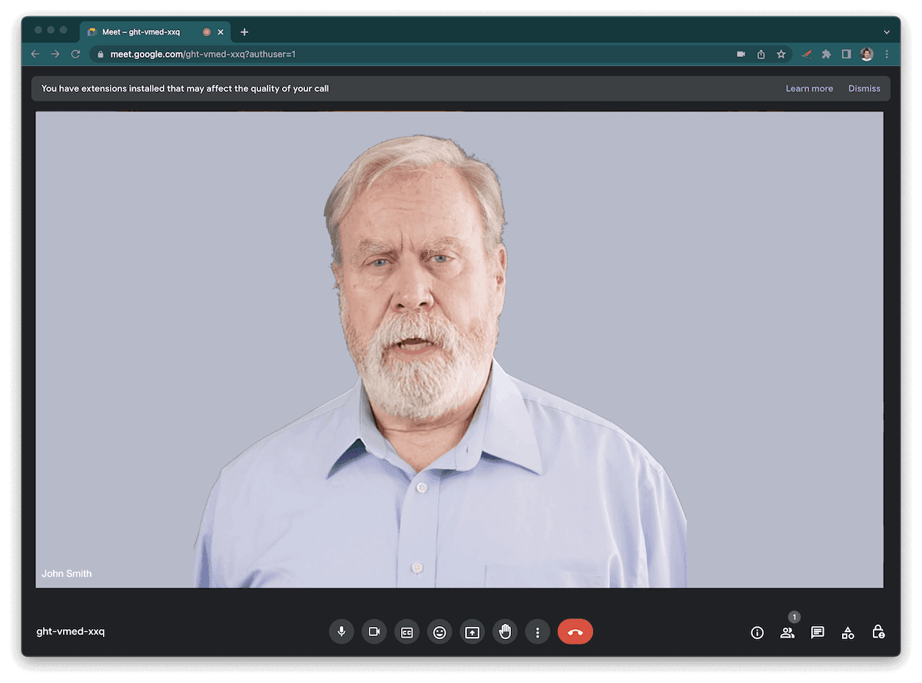Toggle closed captions on
922x683 pixels.
pyautogui.click(x=406, y=632)
